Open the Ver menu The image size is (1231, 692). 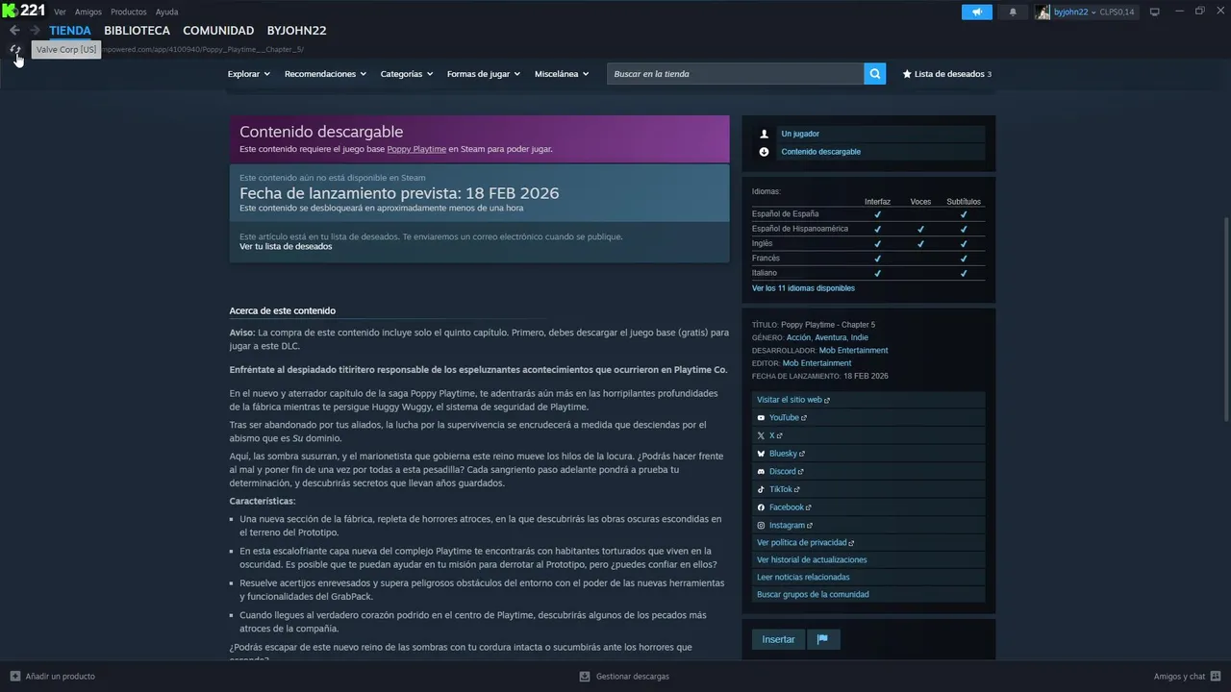(60, 12)
